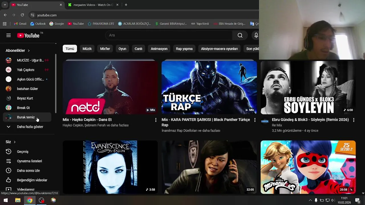
Task: Open File Explorer from taskbar
Action: (x=18, y=200)
